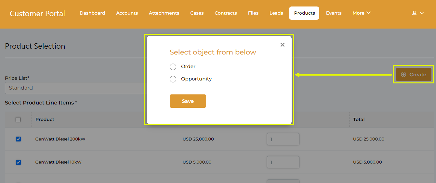Open the Contracts tab
This screenshot has height=183, width=436.
coord(226,13)
